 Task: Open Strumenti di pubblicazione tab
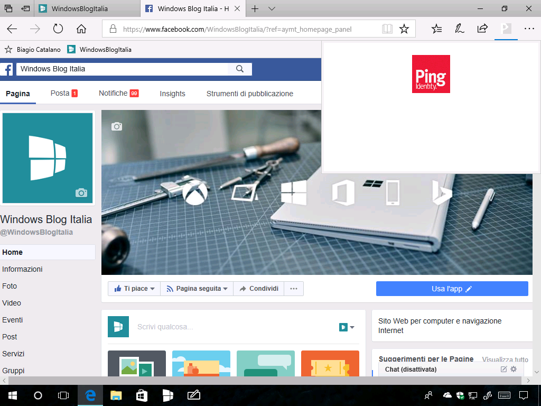pyautogui.click(x=250, y=94)
